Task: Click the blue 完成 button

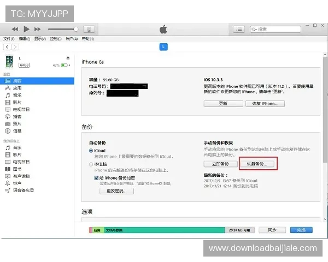Action: [301, 230]
